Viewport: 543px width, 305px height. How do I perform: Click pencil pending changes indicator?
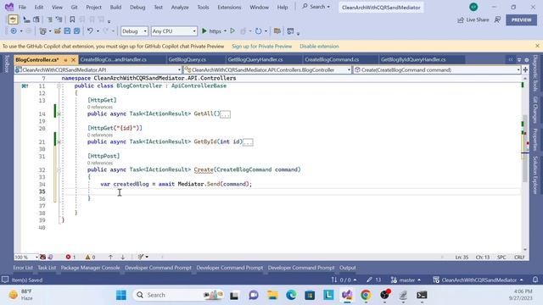373,280
